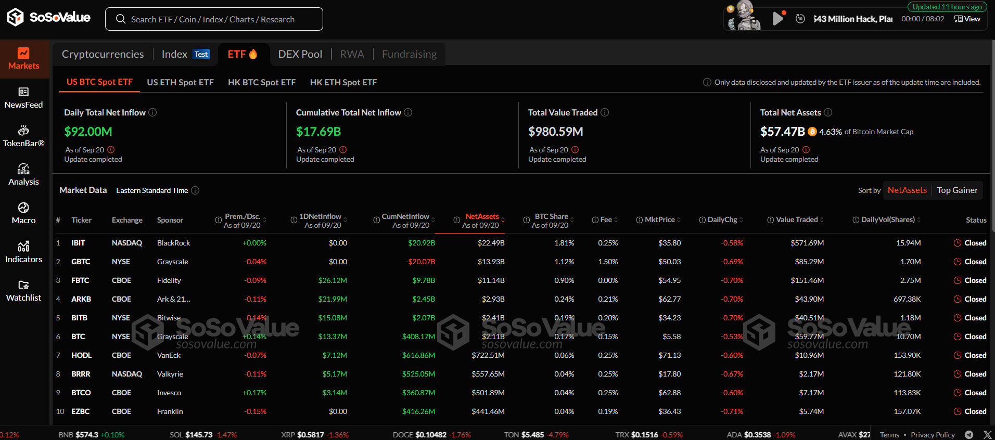This screenshot has height=440, width=995.
Task: Click red alert icon under Cumulative Total Net Inflow
Action: [343, 150]
